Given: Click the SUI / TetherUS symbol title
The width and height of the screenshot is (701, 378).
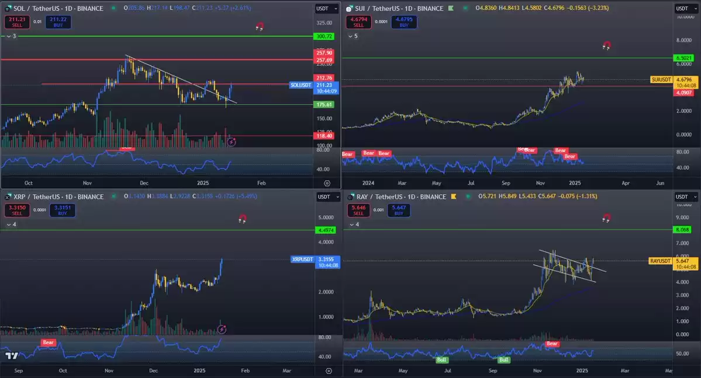Looking at the screenshot, I should pyautogui.click(x=399, y=8).
